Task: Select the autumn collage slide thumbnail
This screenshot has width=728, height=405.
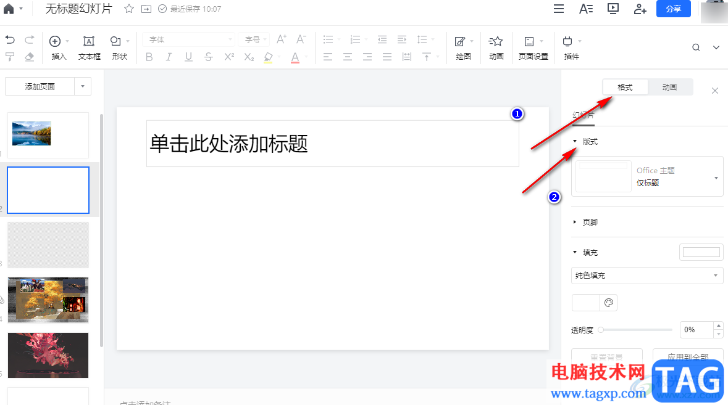Action: (48, 300)
